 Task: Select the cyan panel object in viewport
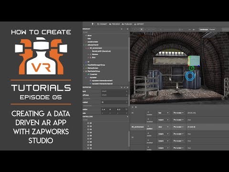point(194,61)
